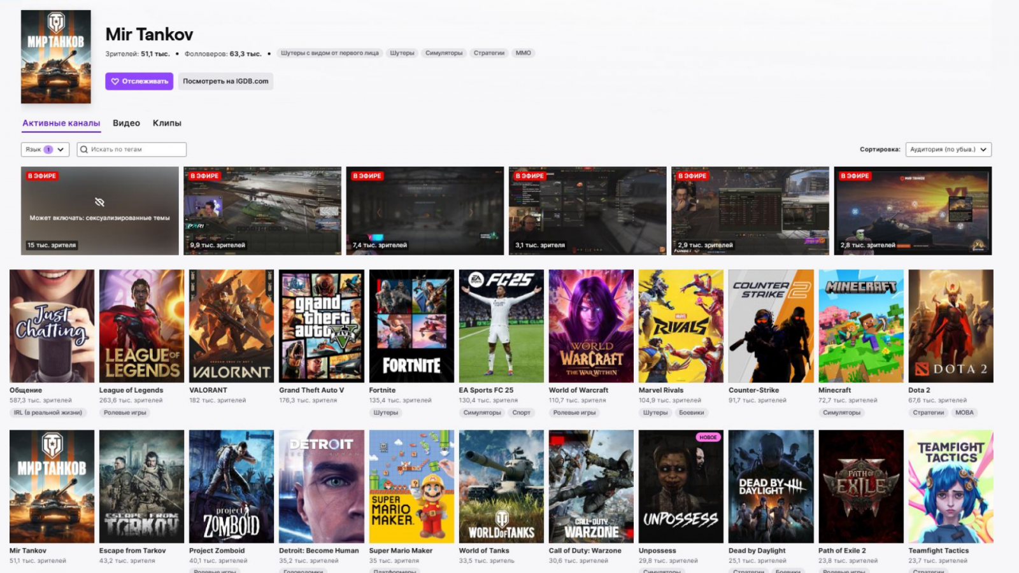Viewport: 1019px width, 573px height.
Task: Open the live stream with 9,9 тыс. зрителей
Action: click(x=262, y=211)
